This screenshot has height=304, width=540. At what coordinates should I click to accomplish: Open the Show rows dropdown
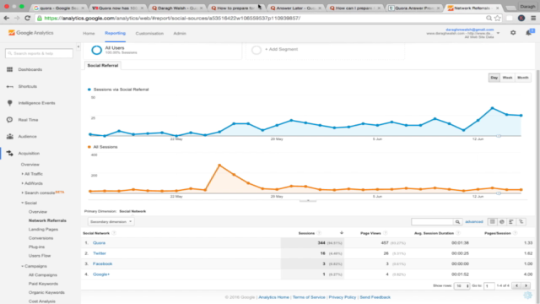tap(462, 285)
